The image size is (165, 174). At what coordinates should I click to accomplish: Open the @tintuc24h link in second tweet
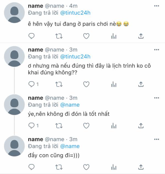(x=75, y=57)
